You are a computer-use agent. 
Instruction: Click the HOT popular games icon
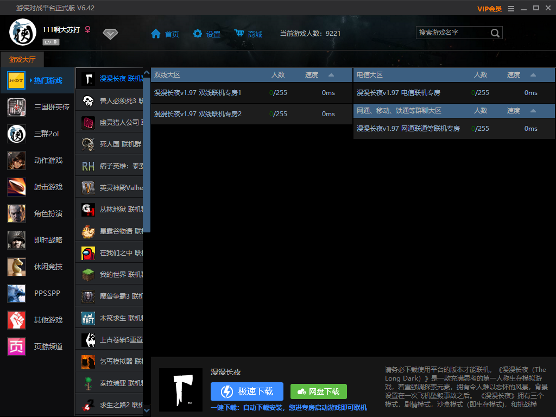point(16,80)
